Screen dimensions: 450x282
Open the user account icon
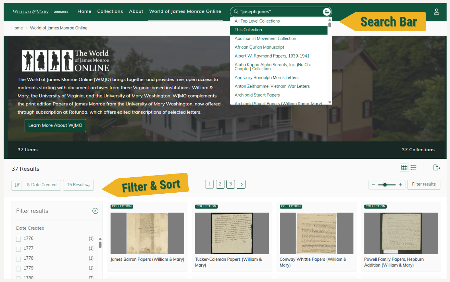coord(437,11)
